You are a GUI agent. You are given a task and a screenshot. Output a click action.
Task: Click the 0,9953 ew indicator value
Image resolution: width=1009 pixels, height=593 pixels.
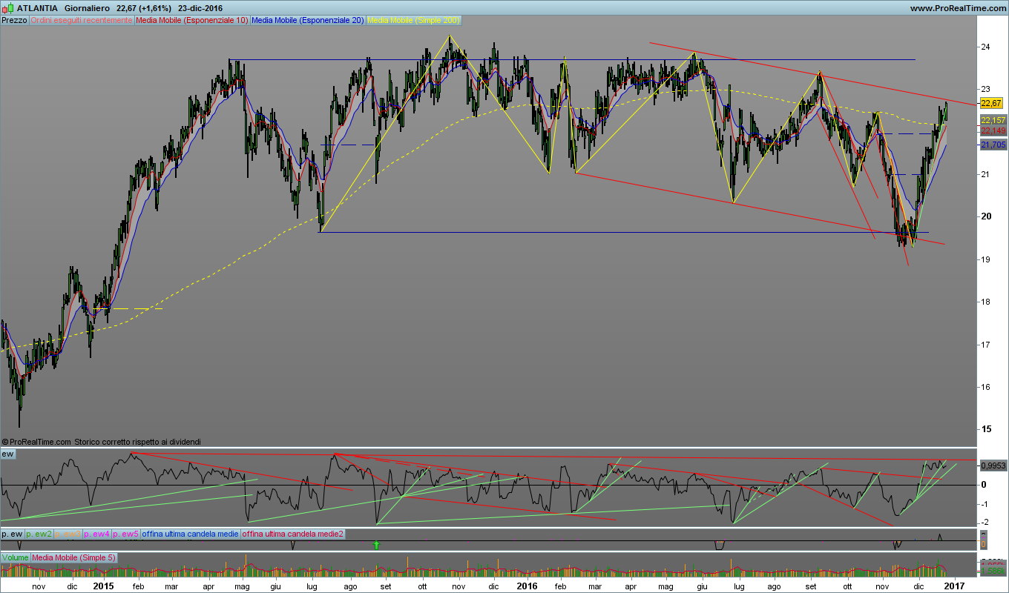(x=993, y=466)
